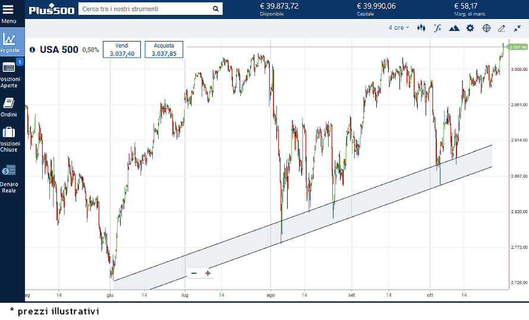
Task: Go to Posizioni Aperte section
Action: (x=10, y=74)
